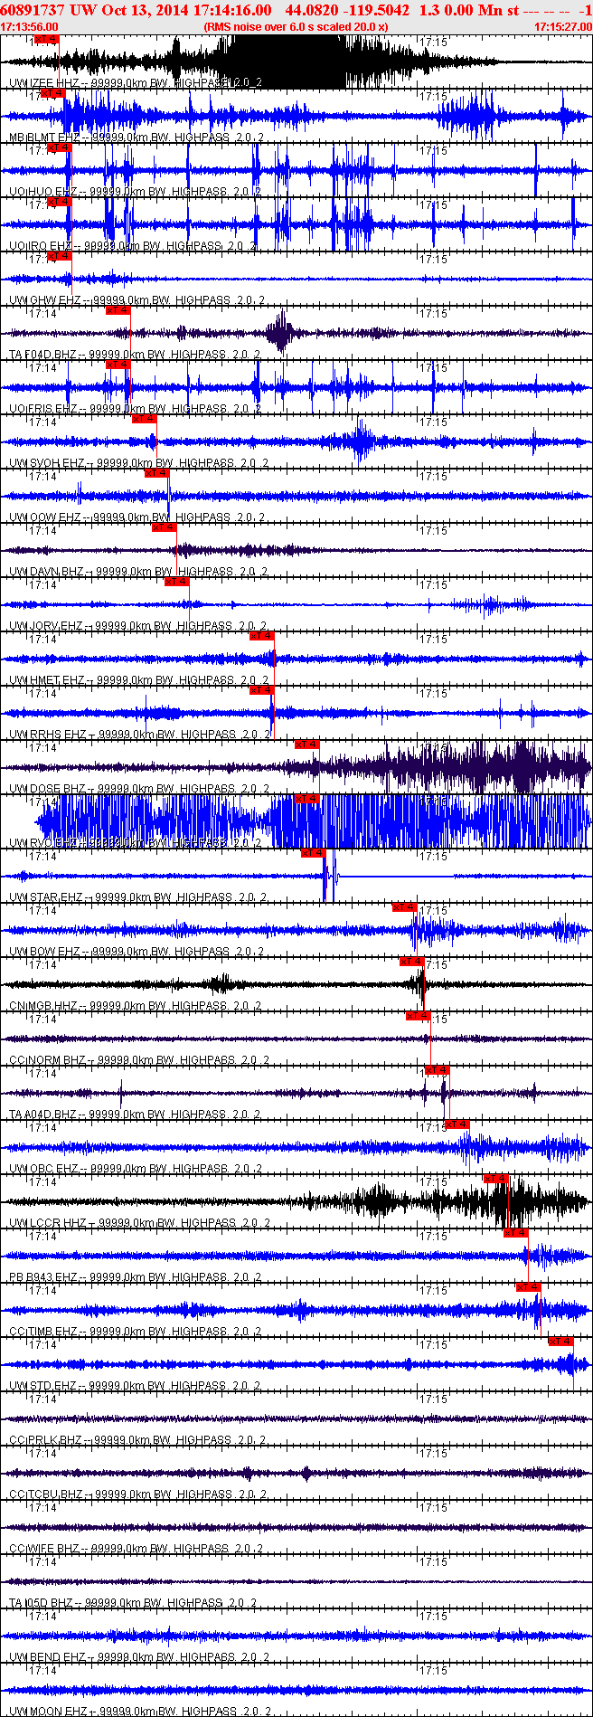Viewport: 593px width, 1717px height.
Task: Click the PB B943 EHZ station label
Action: point(43,1276)
